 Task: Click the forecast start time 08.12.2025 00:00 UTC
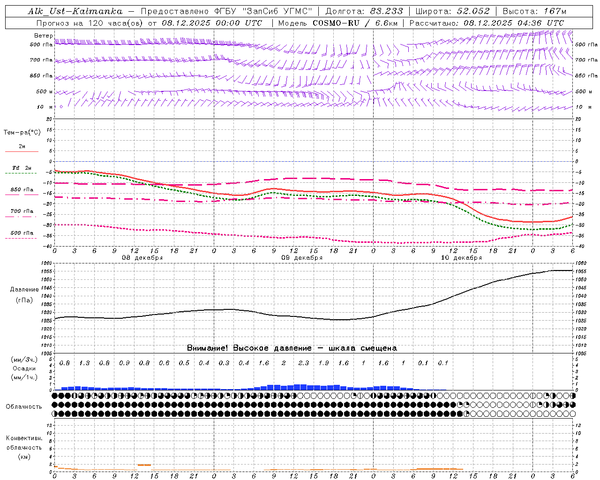pyautogui.click(x=212, y=22)
